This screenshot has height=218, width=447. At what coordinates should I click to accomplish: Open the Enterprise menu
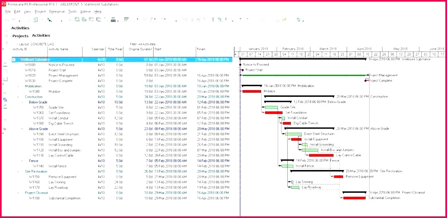(57, 12)
